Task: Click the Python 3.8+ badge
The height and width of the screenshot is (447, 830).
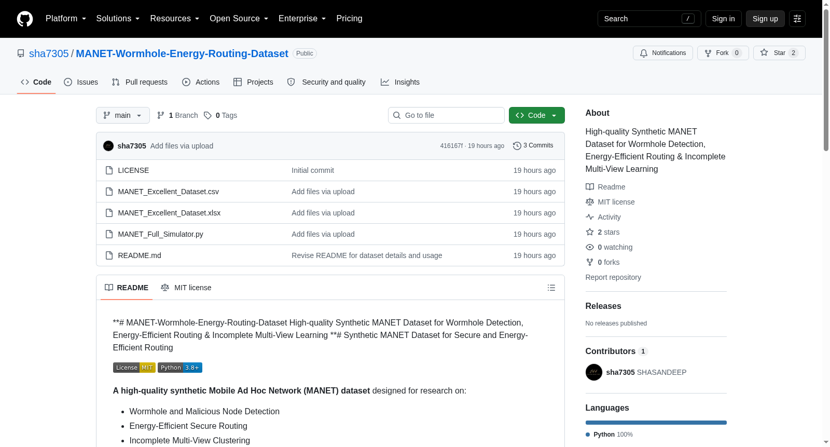Action: coord(180,368)
